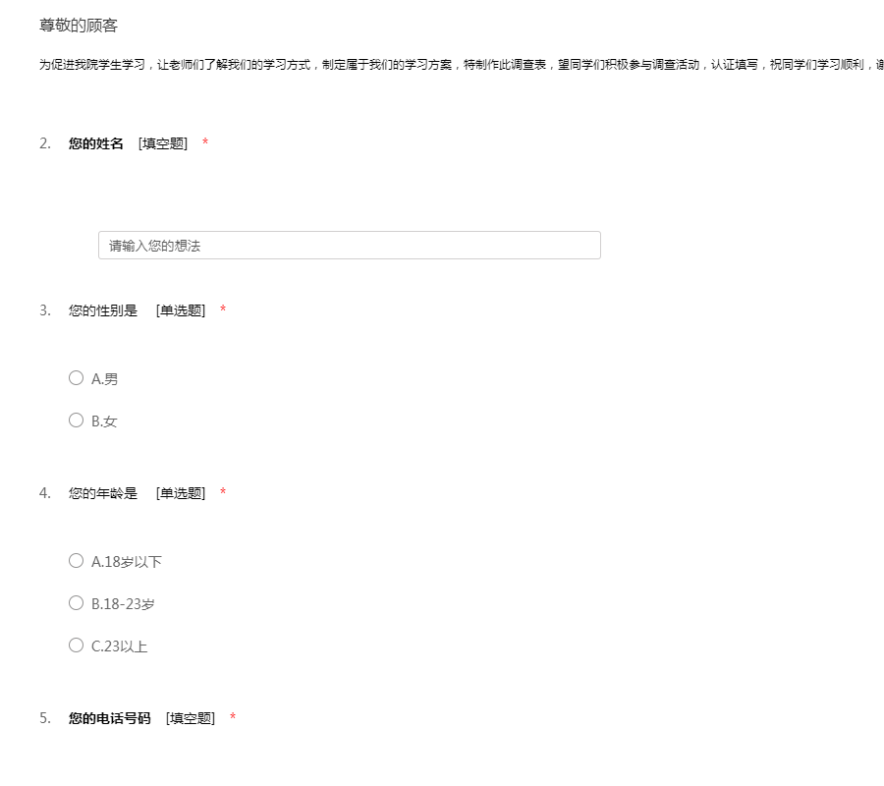The width and height of the screenshot is (884, 786).
Task: Click the 您的电话号码 question title
Action: (x=110, y=718)
